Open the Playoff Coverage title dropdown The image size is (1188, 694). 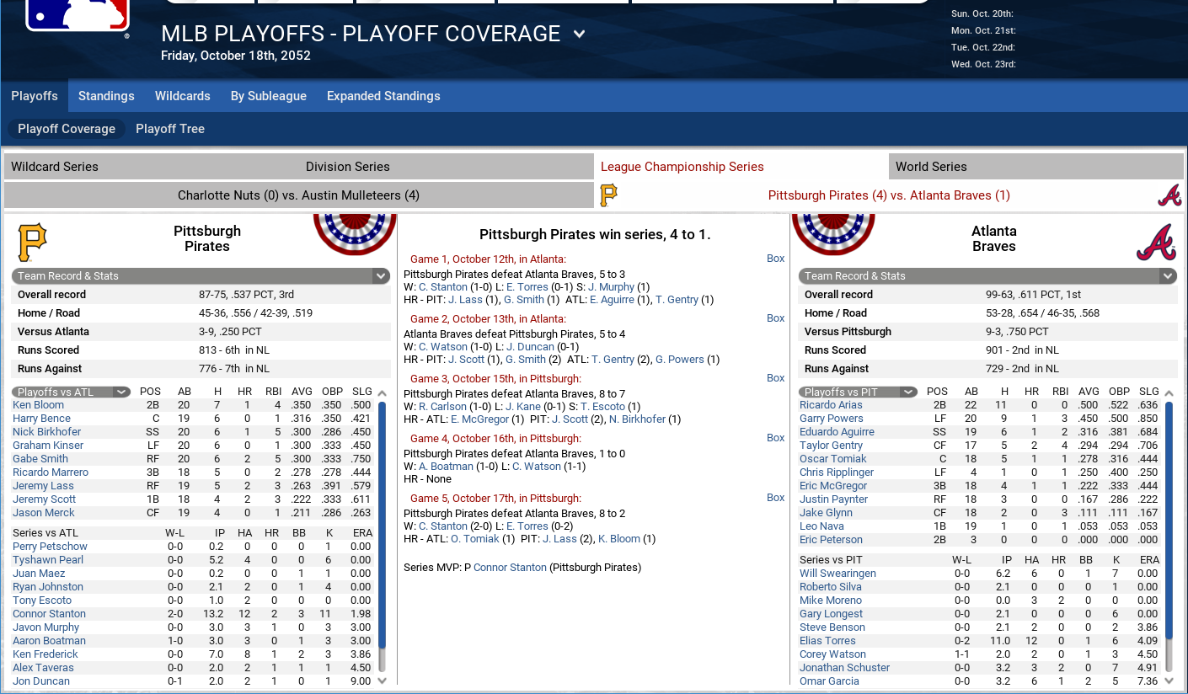579,35
